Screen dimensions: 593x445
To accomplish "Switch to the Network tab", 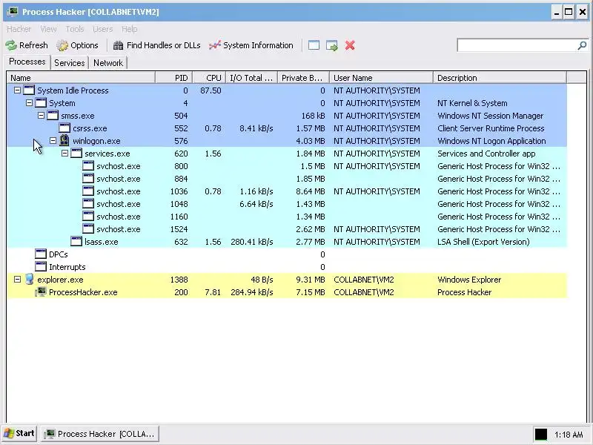I will (x=108, y=63).
